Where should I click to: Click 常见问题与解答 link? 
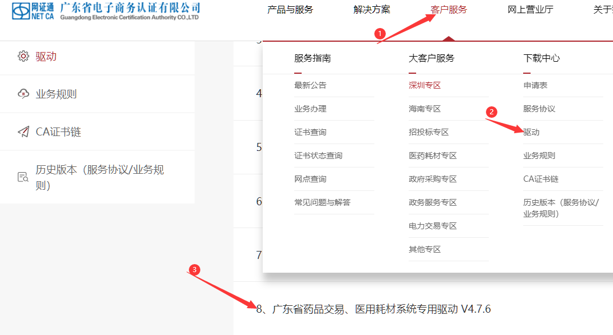tap(322, 202)
